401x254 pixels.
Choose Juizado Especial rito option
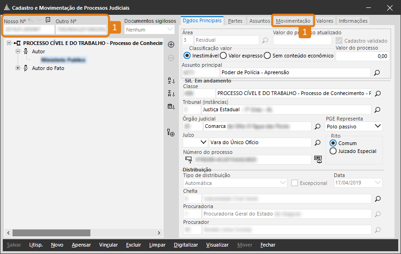tap(333, 151)
